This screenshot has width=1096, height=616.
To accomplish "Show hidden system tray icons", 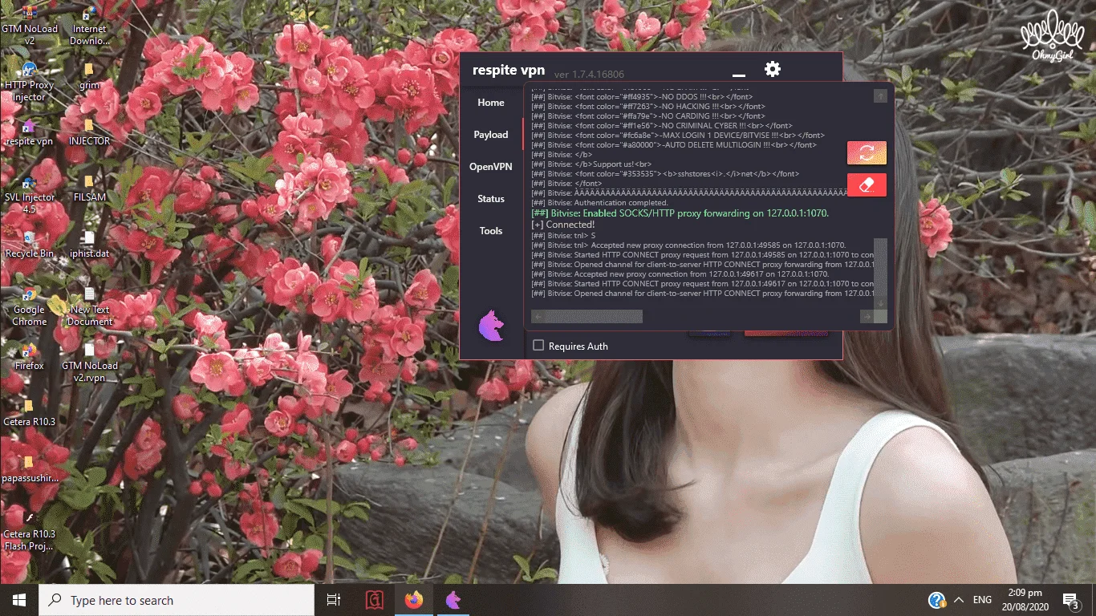I will tap(958, 600).
